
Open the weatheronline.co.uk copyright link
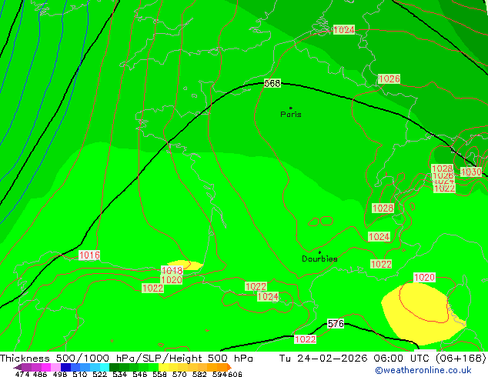tap(423, 370)
